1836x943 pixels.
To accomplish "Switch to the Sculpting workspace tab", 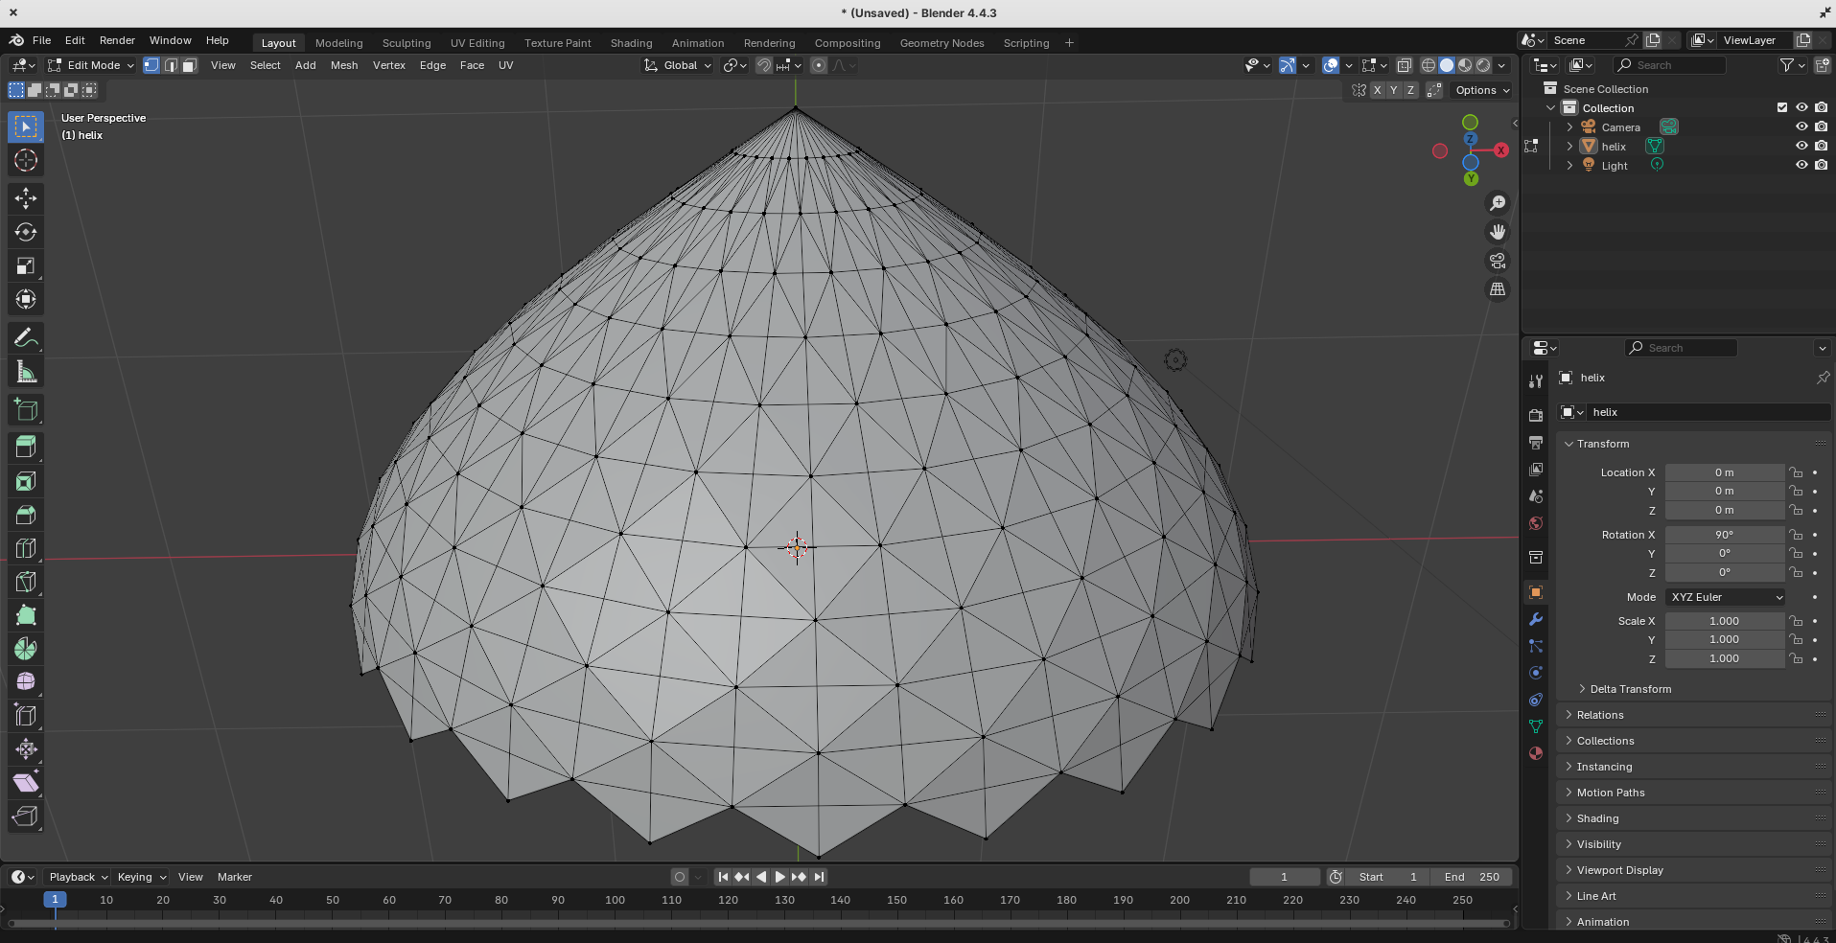I will 407,43.
